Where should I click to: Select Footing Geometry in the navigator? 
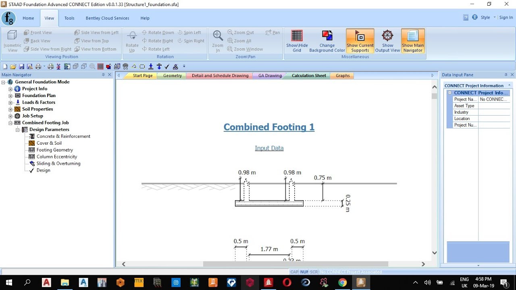pyautogui.click(x=55, y=150)
